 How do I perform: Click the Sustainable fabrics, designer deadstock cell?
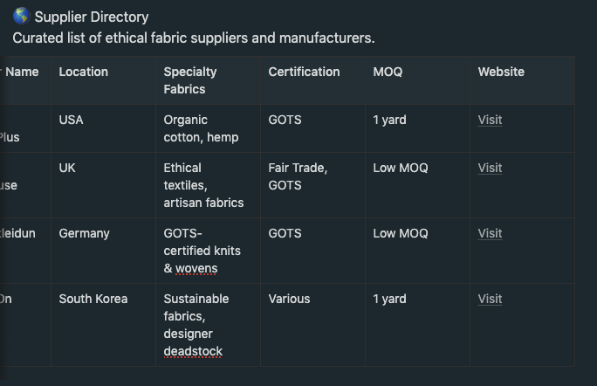tap(196, 325)
